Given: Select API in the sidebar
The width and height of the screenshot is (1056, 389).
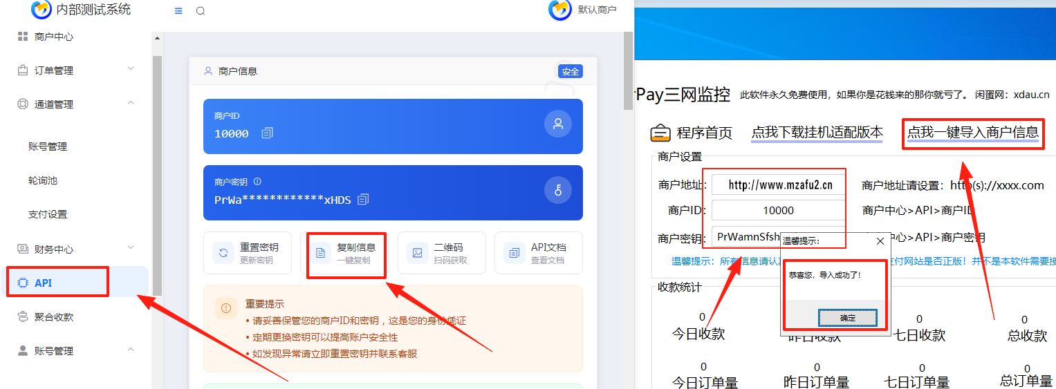Looking at the screenshot, I should point(75,283).
